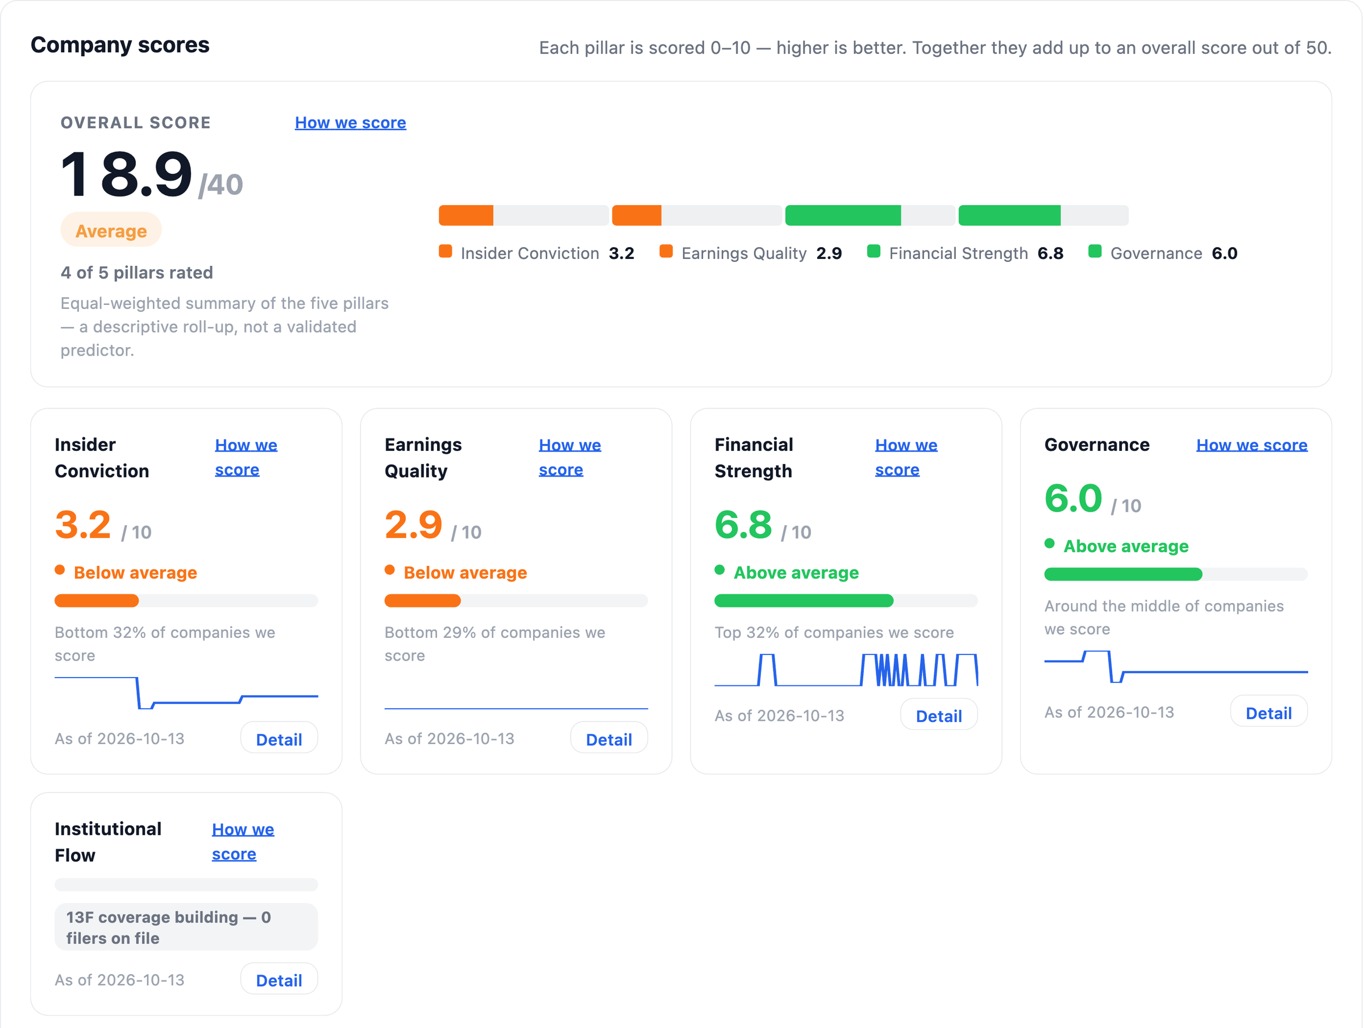Open Financial Strength 'How we score' link
This screenshot has height=1028, width=1364.
point(906,457)
